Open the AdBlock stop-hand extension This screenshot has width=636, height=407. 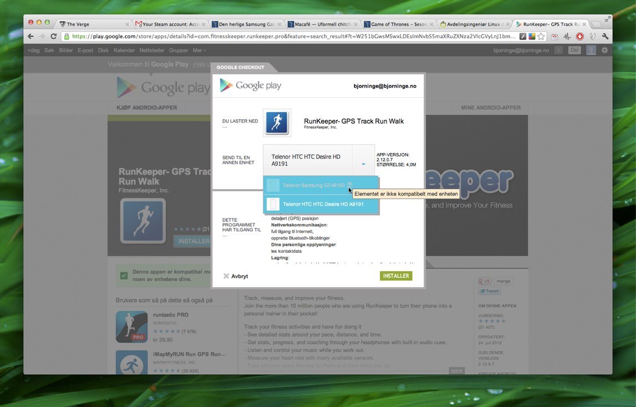tap(579, 37)
